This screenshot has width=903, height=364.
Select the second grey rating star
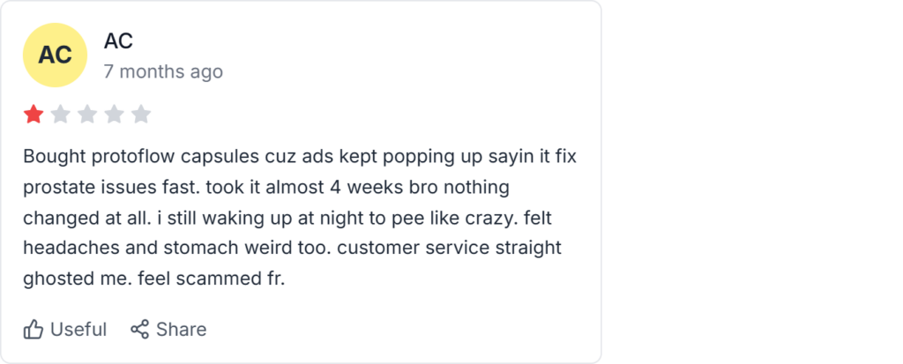click(x=61, y=114)
